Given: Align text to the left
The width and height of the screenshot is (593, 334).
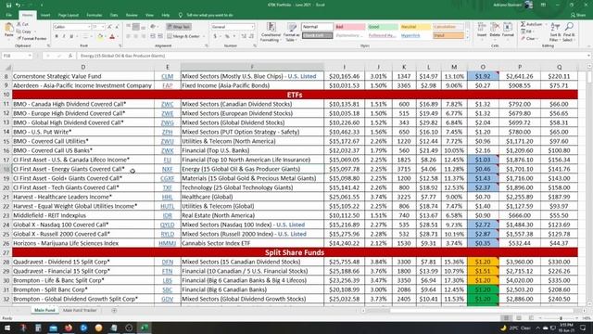Looking at the screenshot, I should (129, 36).
